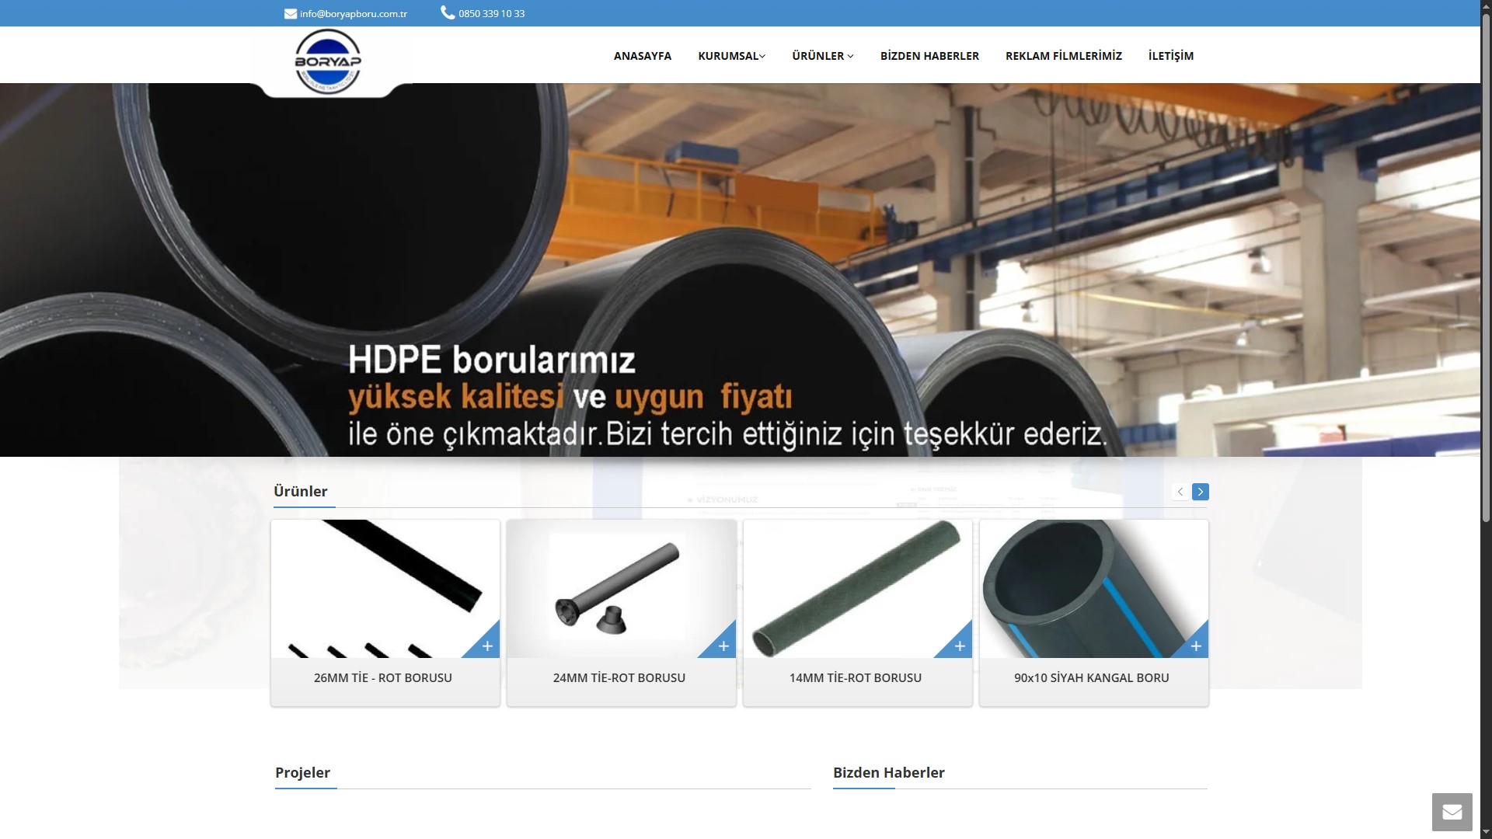This screenshot has width=1492, height=839.
Task: Open İLETİŞİM menu item
Action: 1171,56
